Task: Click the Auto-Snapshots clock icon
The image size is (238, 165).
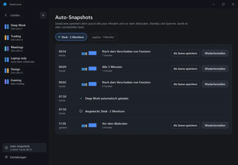Action: [6, 148]
